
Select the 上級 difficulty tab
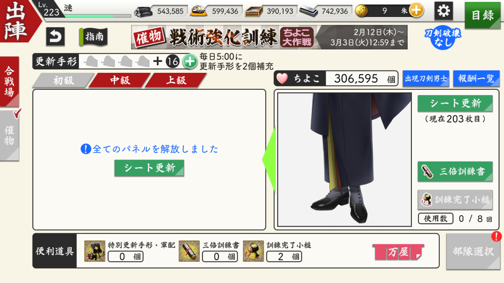pyautogui.click(x=176, y=80)
